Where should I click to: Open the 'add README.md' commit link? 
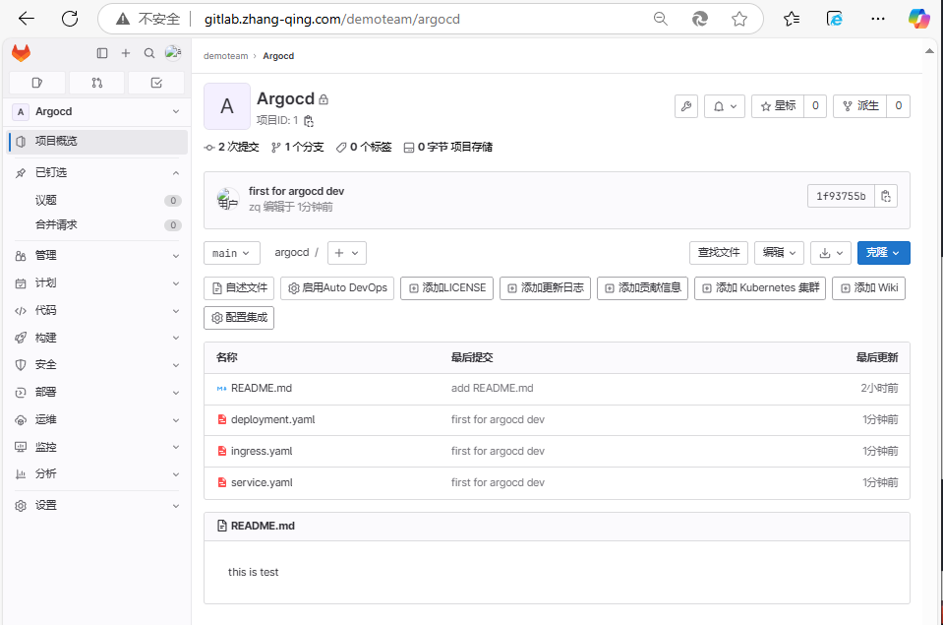(x=492, y=389)
